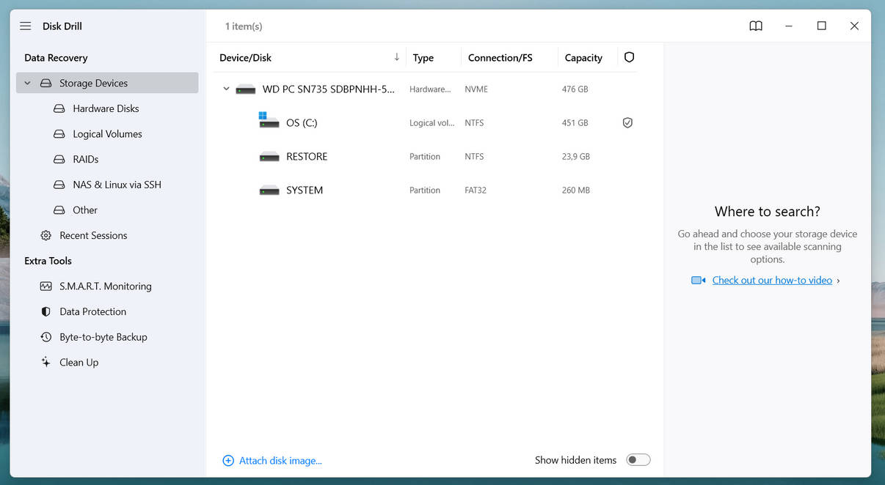Select Hardware Disks in sidebar
The height and width of the screenshot is (485, 885).
[x=106, y=108]
